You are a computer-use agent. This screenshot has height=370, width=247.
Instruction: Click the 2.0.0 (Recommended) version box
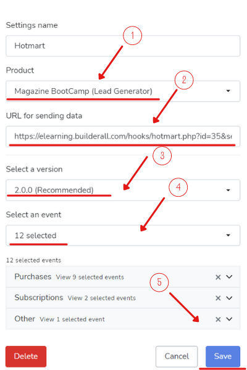pyautogui.click(x=123, y=190)
